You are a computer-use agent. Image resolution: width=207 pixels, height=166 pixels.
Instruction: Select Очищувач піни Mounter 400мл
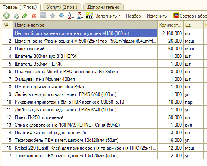click(x=85, y=79)
